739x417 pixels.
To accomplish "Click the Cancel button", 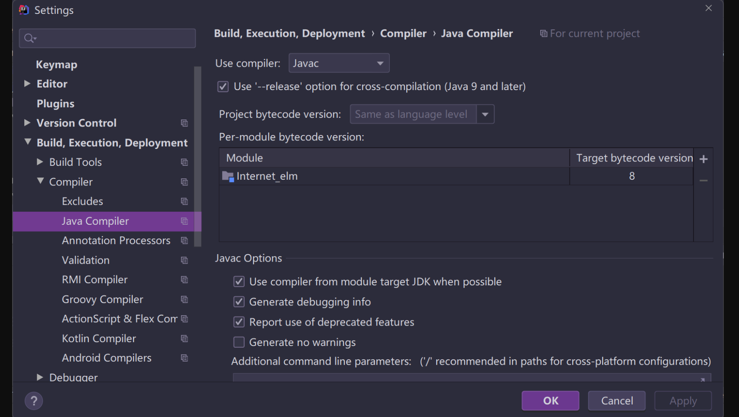I will 617,401.
